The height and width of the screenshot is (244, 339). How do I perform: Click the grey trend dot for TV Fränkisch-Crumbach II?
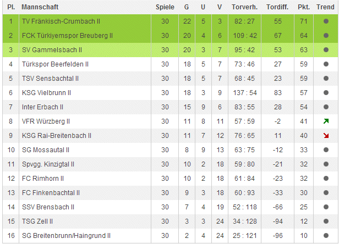pyautogui.click(x=326, y=21)
